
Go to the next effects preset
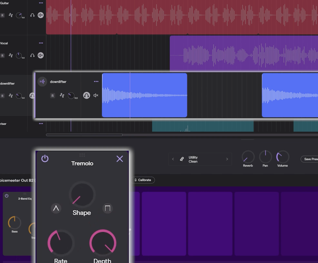pyautogui.click(x=227, y=159)
